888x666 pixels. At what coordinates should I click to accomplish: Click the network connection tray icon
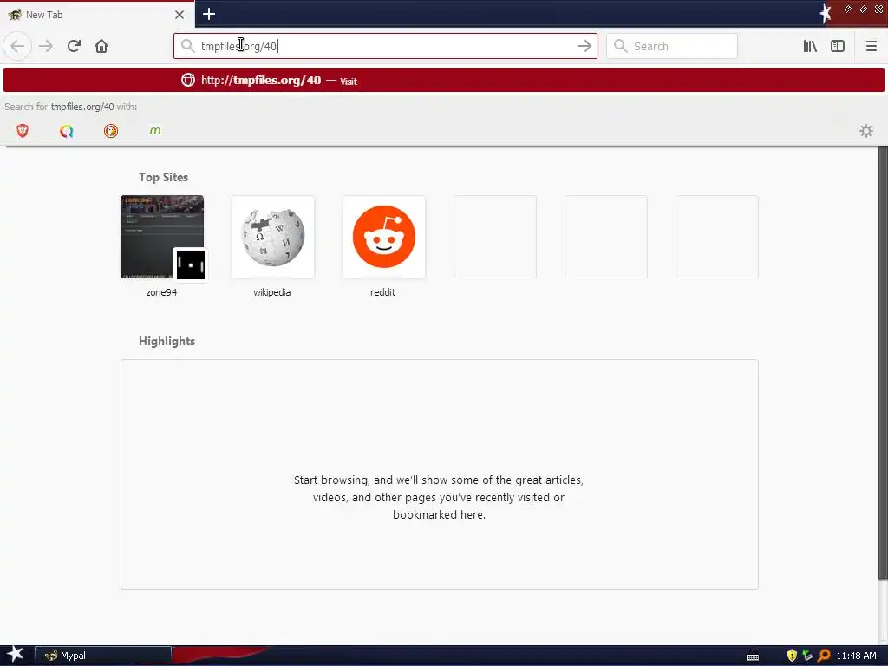point(807,656)
